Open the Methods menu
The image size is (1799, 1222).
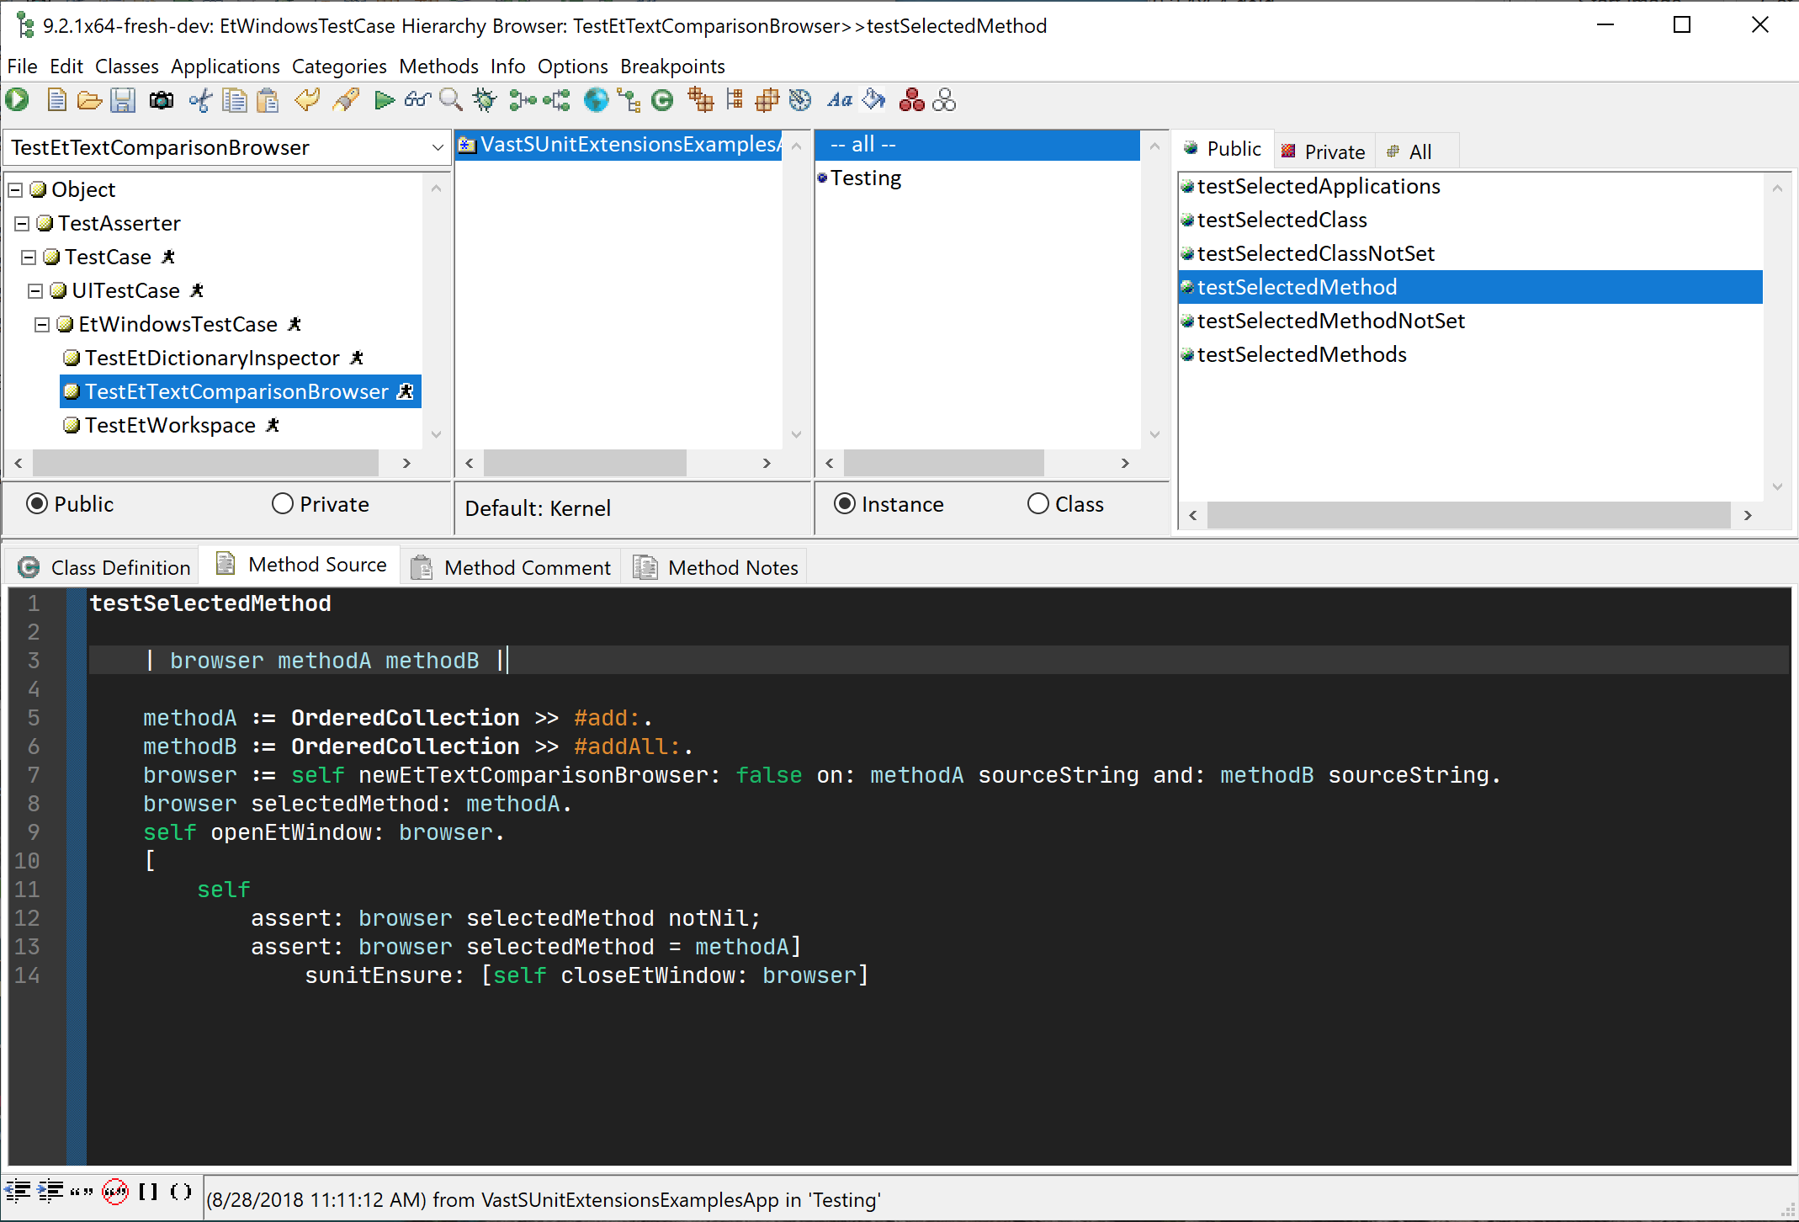click(x=439, y=66)
